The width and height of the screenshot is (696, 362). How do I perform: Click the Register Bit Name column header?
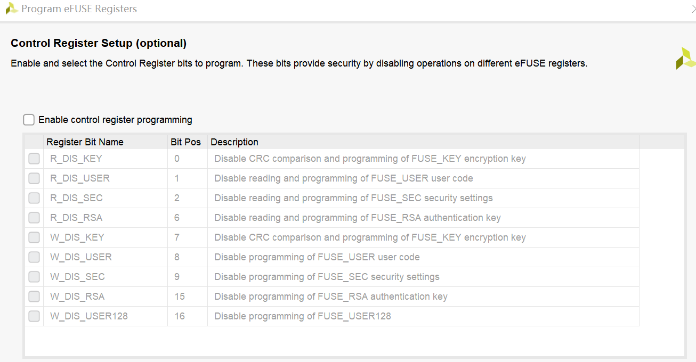[85, 142]
